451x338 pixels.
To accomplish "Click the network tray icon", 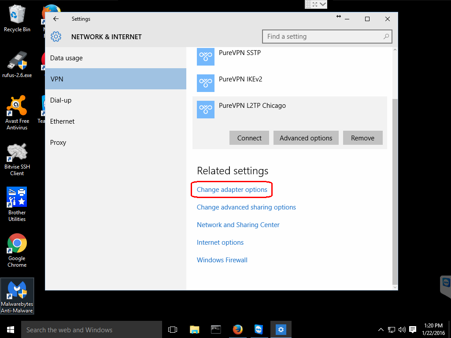I will pos(391,330).
